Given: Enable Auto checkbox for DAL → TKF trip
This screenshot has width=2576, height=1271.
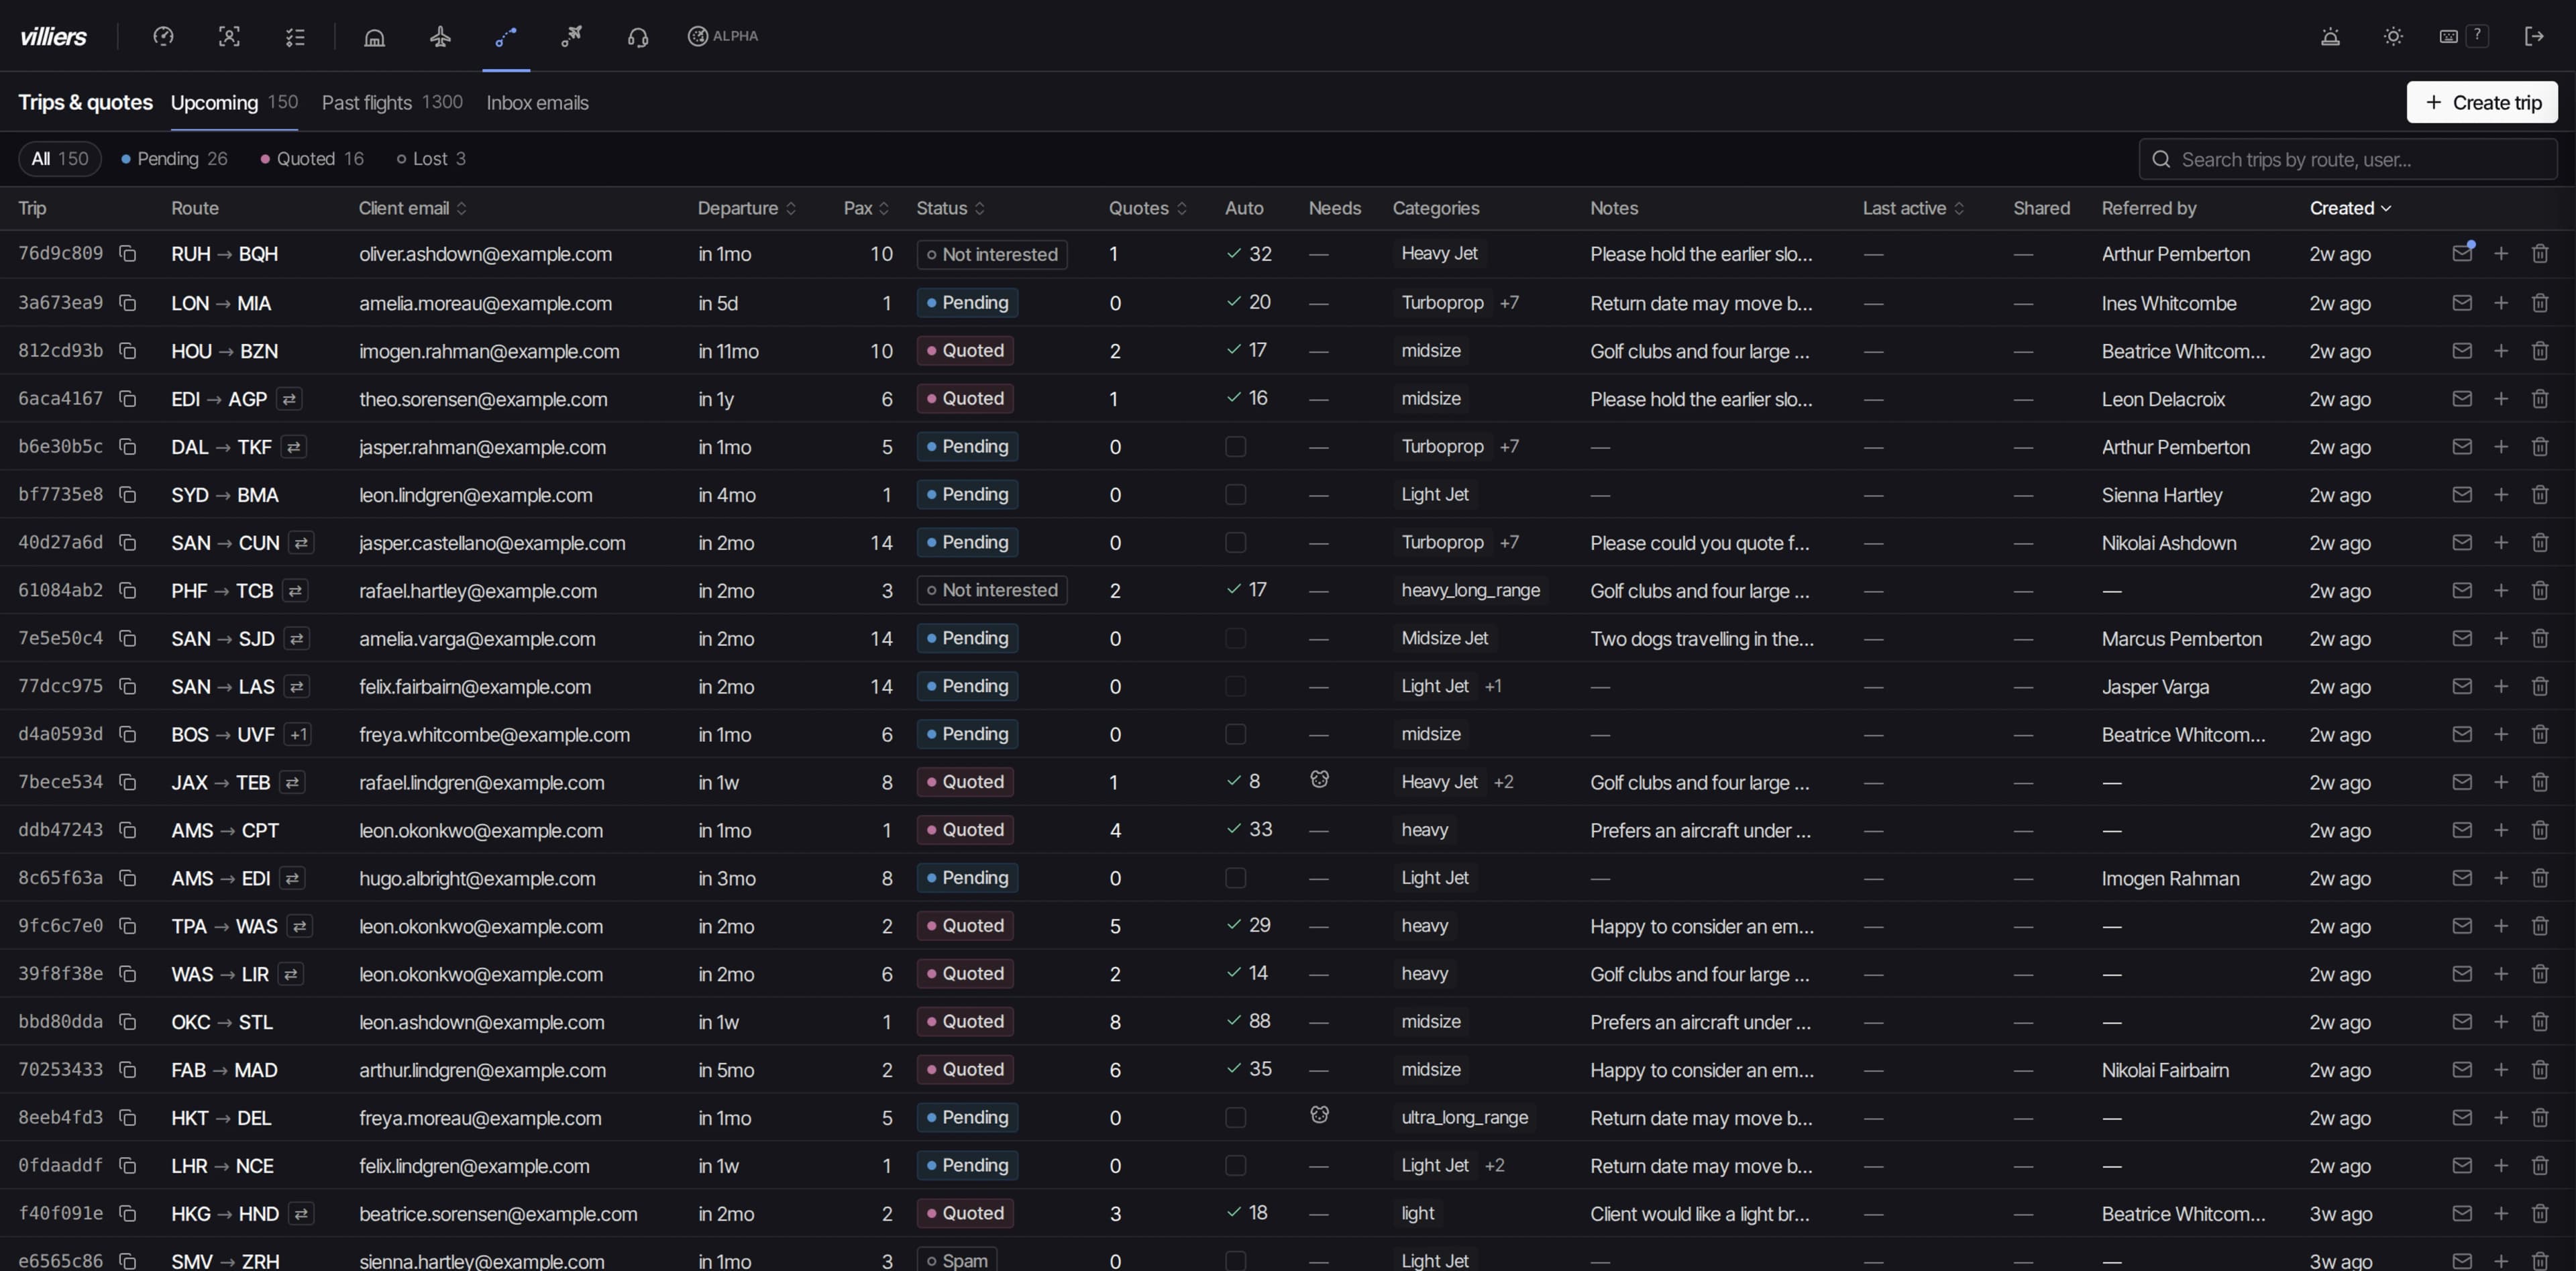Looking at the screenshot, I should [x=1236, y=446].
